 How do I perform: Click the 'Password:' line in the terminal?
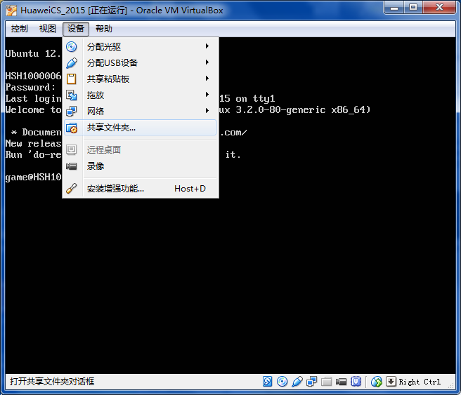(30, 87)
